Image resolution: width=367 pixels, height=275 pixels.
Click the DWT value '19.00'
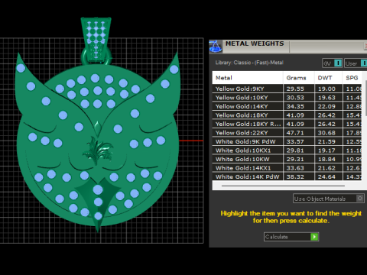click(x=326, y=89)
